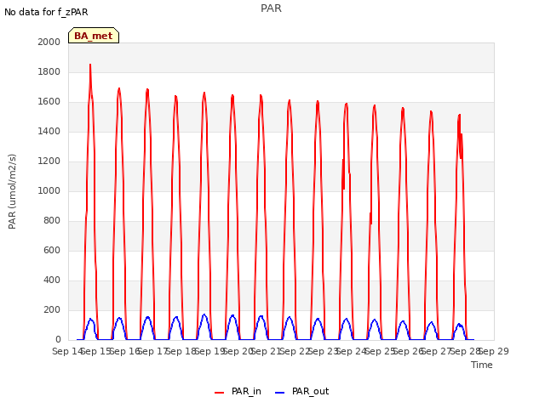This screenshot has height=408, width=545.
Task: Click the 'No data for f_zPAR' message
Action: (x=46, y=12)
